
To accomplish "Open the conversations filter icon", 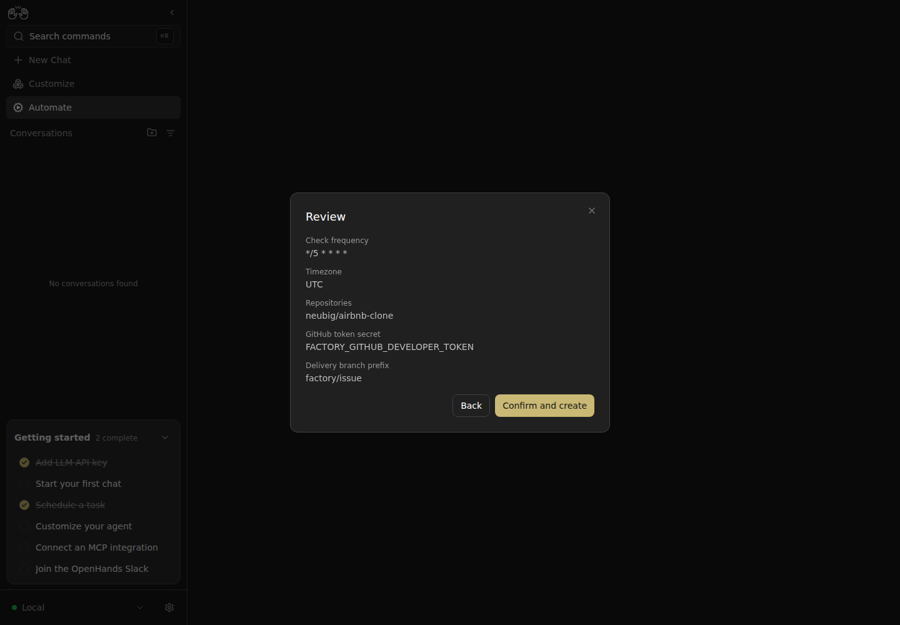I will tap(171, 133).
